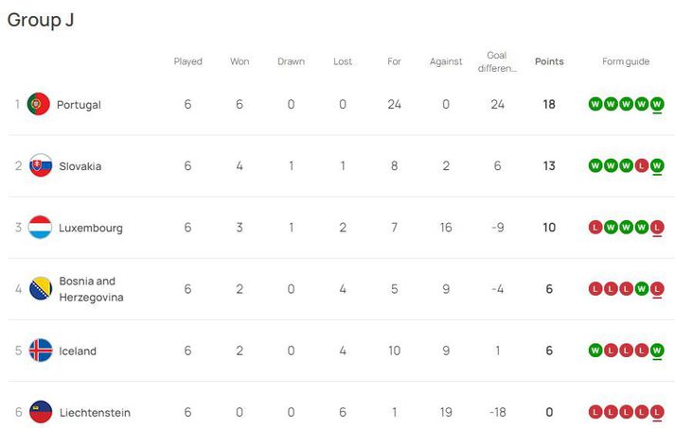Screen dimensions: 675x428
Task: Click Bosnia's green win badge in form guide
Action: click(642, 289)
